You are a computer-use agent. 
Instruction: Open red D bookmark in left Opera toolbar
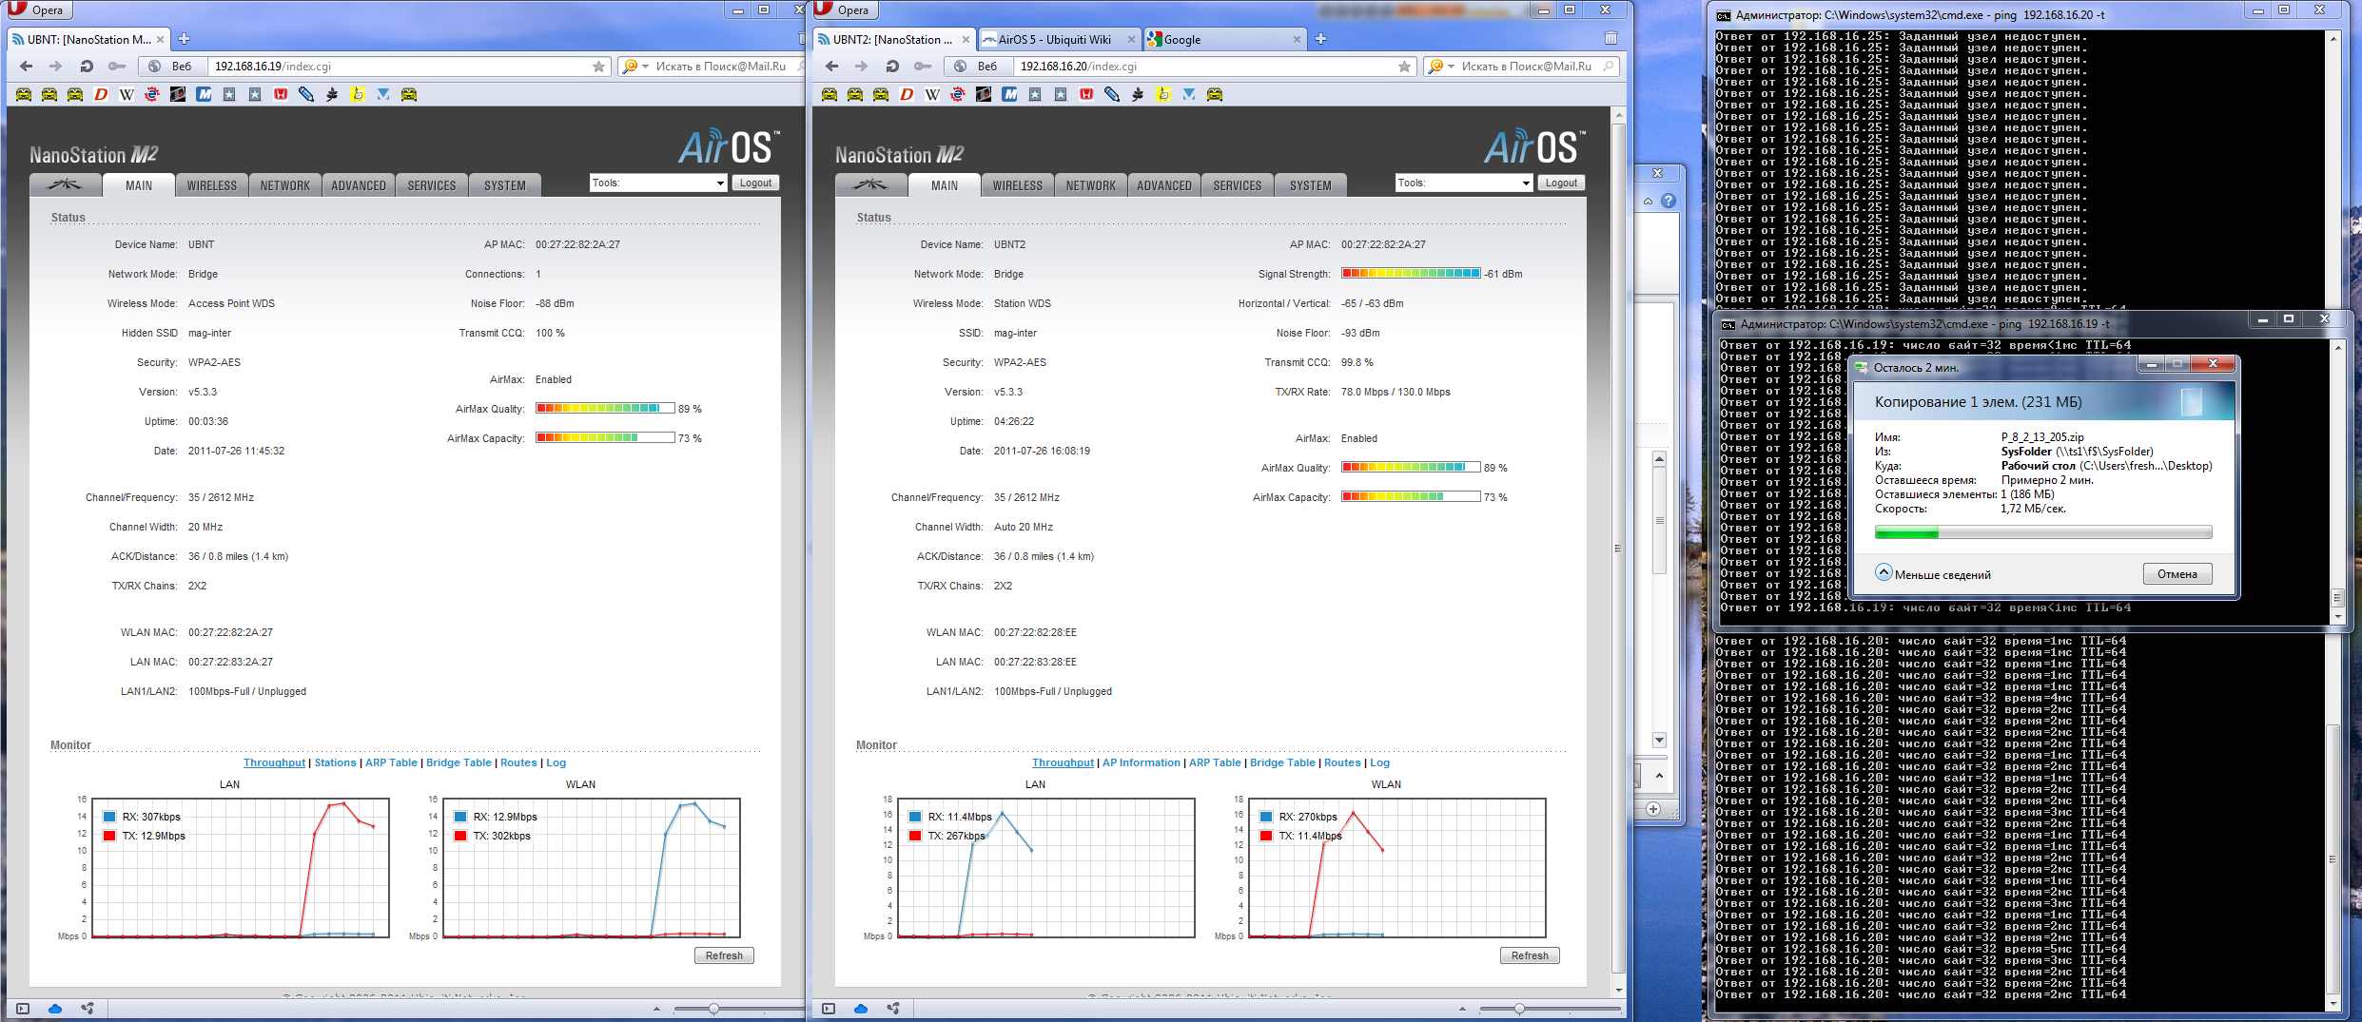click(x=101, y=94)
